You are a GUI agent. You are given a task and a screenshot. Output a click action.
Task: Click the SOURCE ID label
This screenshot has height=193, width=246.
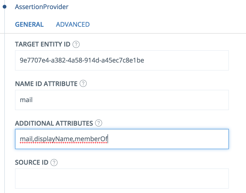pos(32,163)
